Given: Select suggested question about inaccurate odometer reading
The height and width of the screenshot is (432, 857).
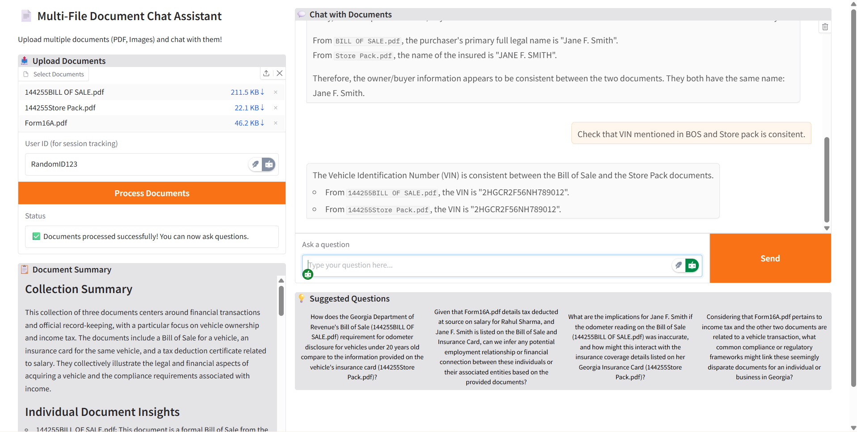Looking at the screenshot, I should click(630, 347).
